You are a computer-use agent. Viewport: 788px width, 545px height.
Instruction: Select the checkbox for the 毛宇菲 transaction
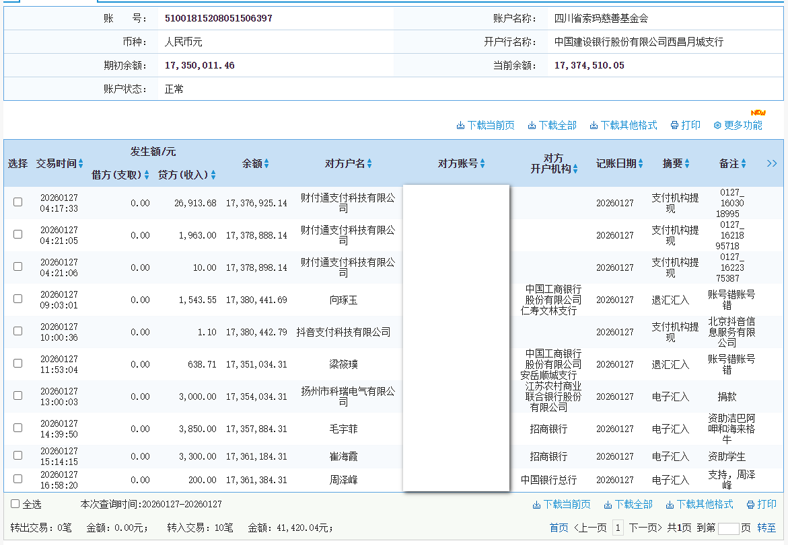click(17, 427)
